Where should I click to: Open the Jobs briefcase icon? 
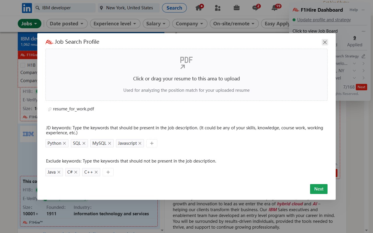click(237, 8)
